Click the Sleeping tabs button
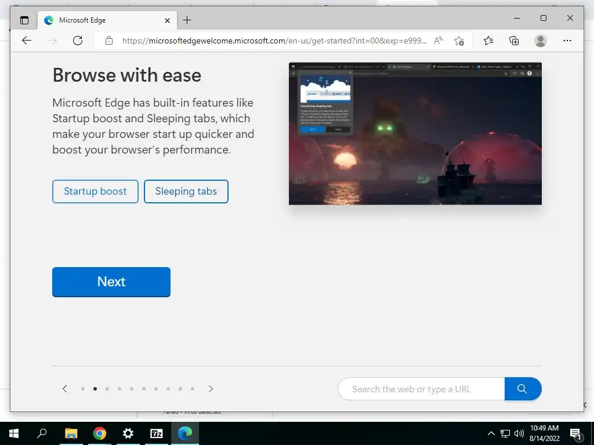Screen dimensions: 594x445 pos(186,191)
